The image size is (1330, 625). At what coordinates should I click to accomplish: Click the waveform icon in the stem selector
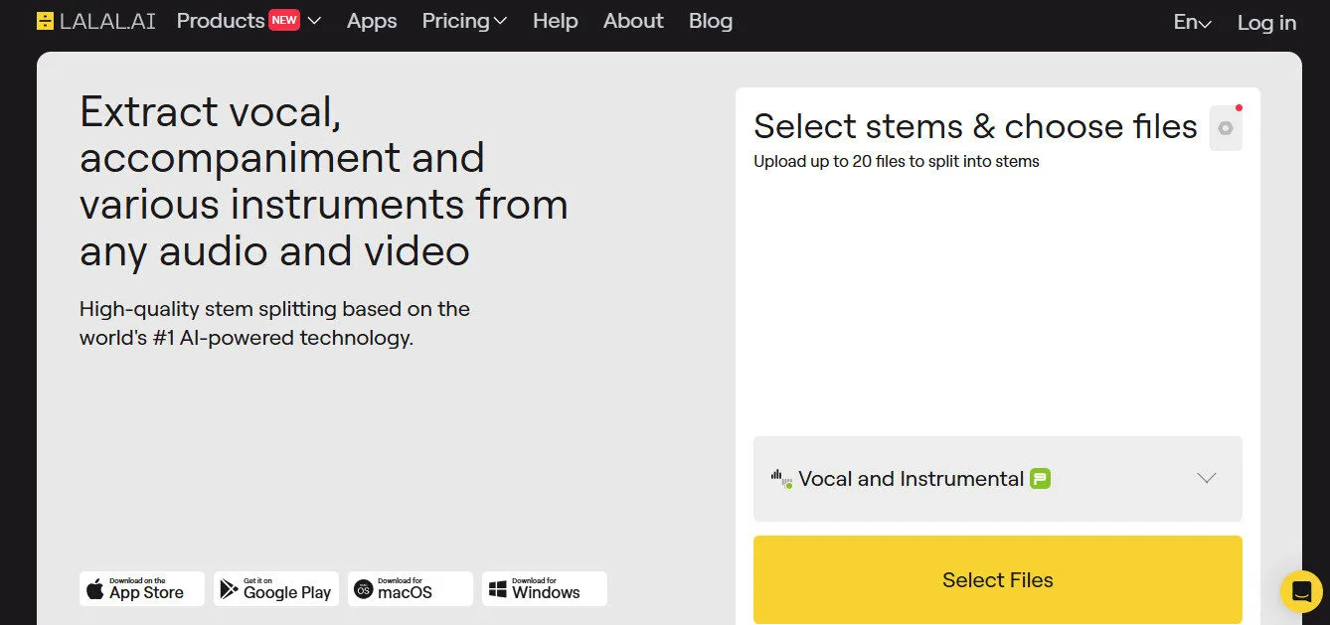pyautogui.click(x=781, y=479)
